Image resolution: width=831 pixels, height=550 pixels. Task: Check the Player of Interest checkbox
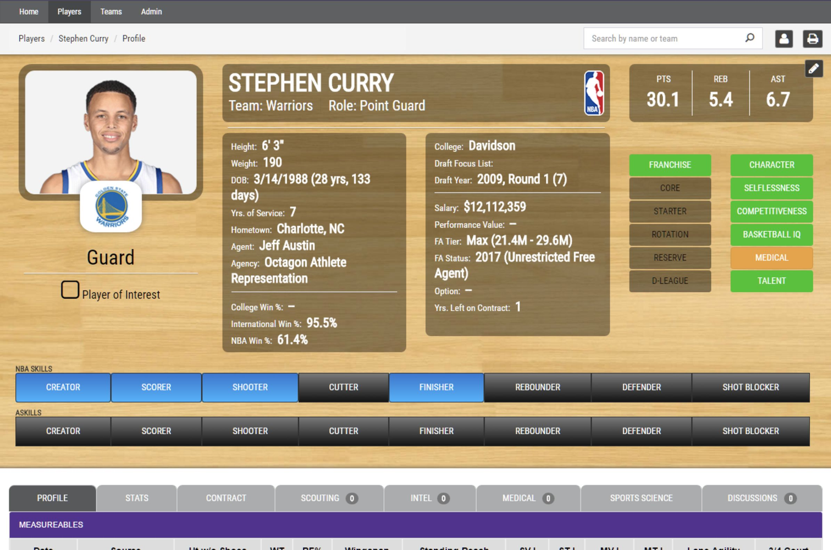[x=70, y=290]
